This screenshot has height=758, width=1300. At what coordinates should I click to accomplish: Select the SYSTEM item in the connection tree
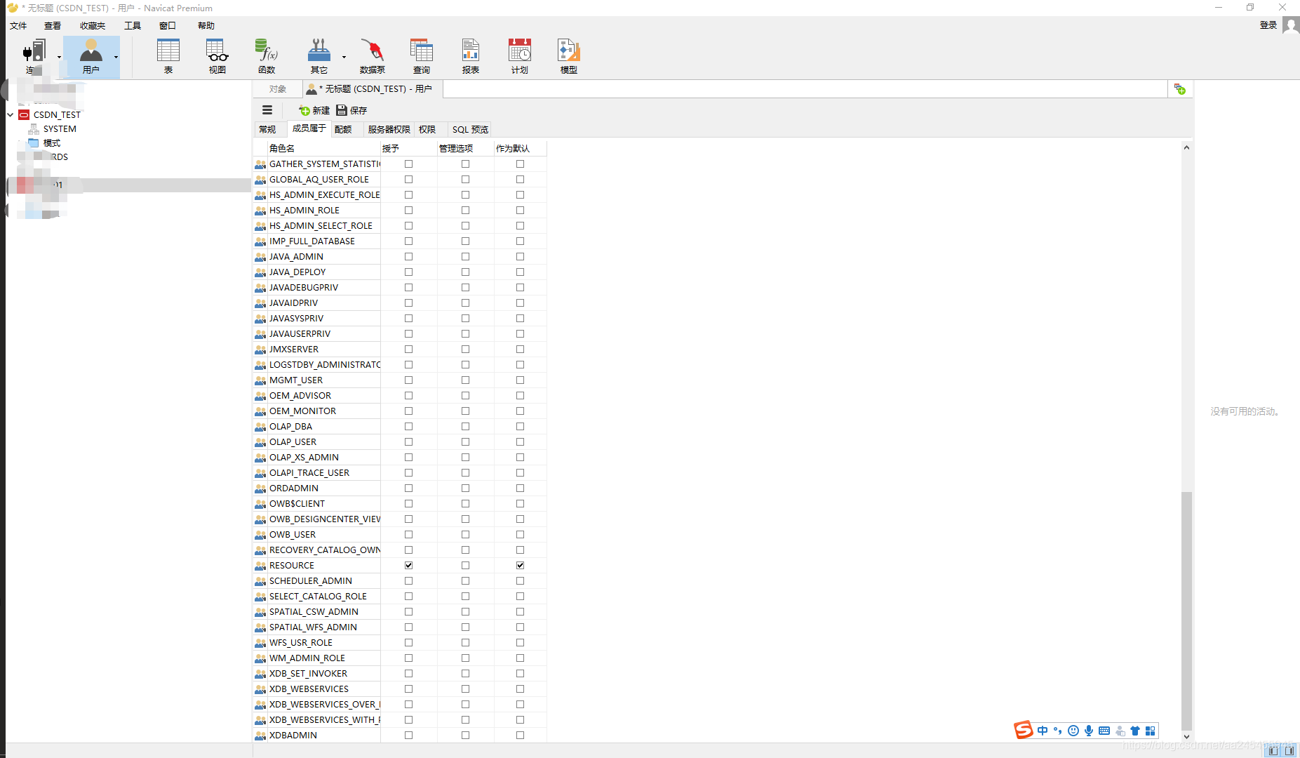(60, 129)
